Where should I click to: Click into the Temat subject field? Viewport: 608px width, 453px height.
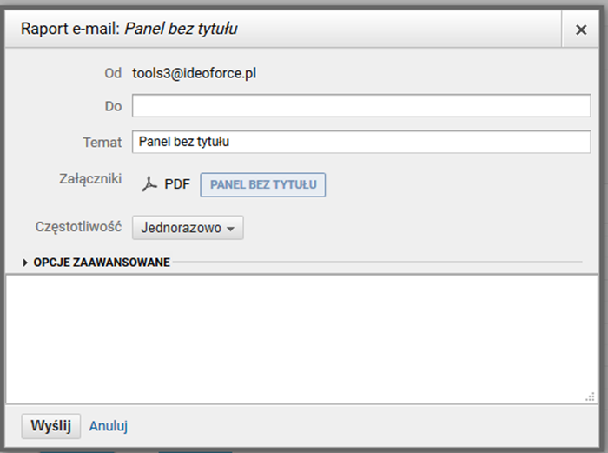pyautogui.click(x=361, y=142)
